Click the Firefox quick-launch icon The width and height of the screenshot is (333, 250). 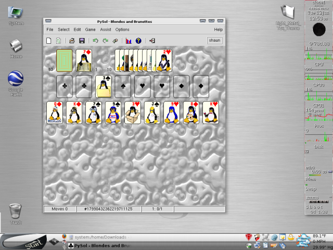[65, 236]
